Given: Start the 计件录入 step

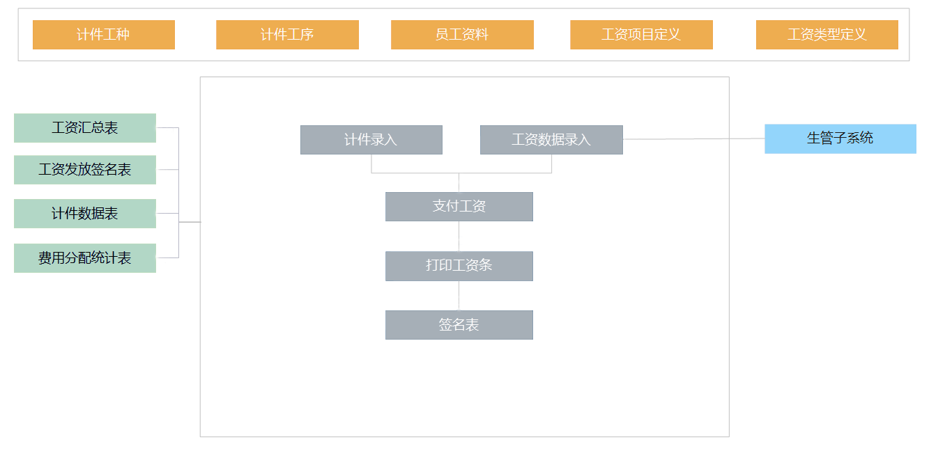Looking at the screenshot, I should (x=371, y=140).
